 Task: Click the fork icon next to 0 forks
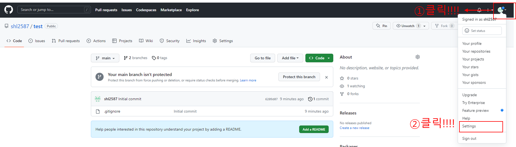pyautogui.click(x=342, y=94)
